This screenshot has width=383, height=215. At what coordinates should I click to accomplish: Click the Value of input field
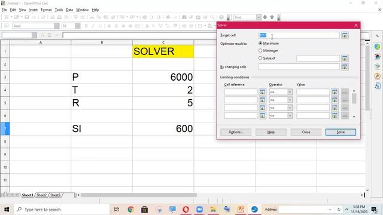pyautogui.click(x=318, y=59)
